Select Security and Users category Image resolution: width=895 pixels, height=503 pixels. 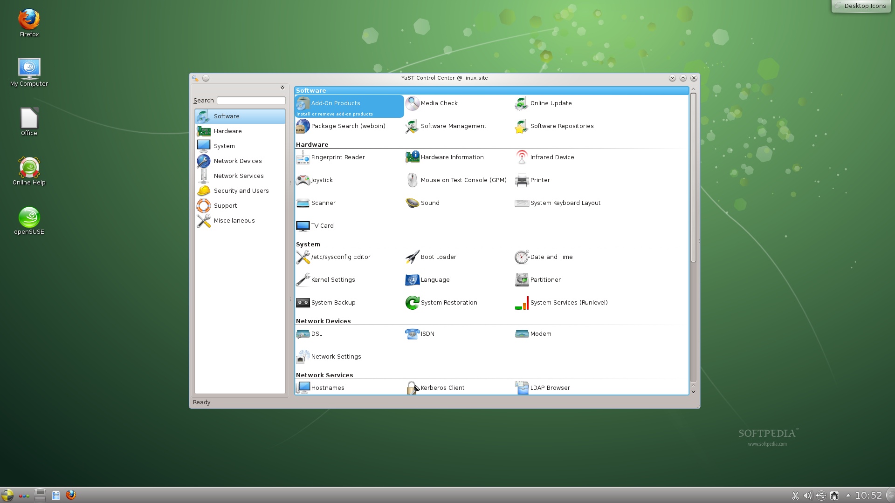240,191
